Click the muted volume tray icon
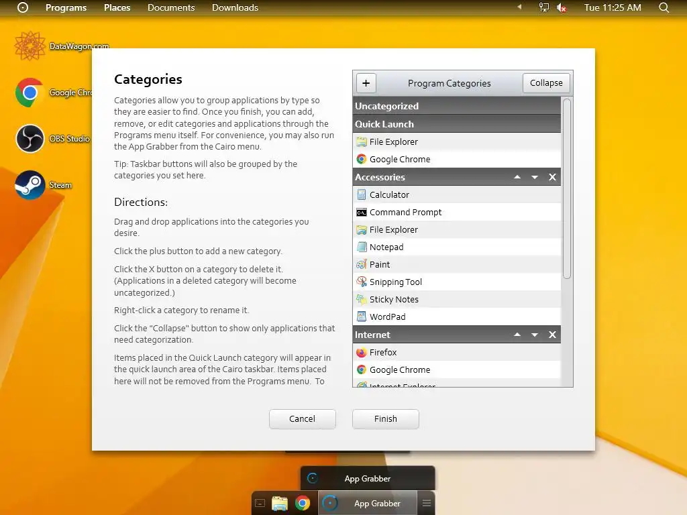 [562, 7]
